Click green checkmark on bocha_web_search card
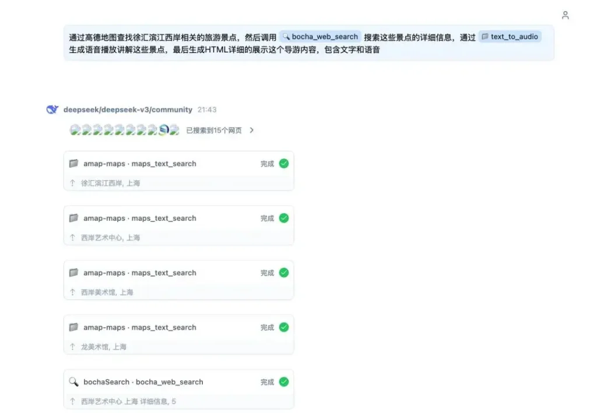The width and height of the screenshot is (597, 413). click(284, 382)
